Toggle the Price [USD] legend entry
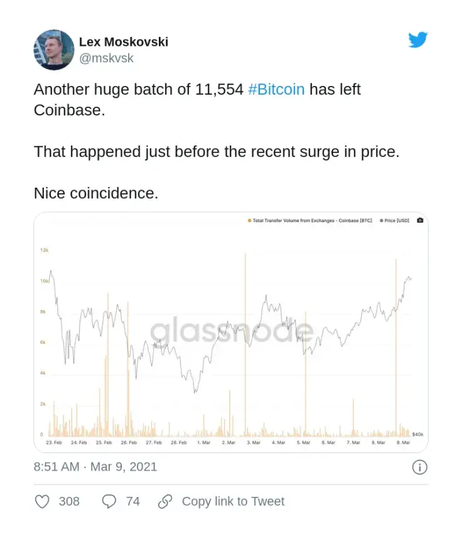This screenshot has width=462, height=539. coord(395,221)
